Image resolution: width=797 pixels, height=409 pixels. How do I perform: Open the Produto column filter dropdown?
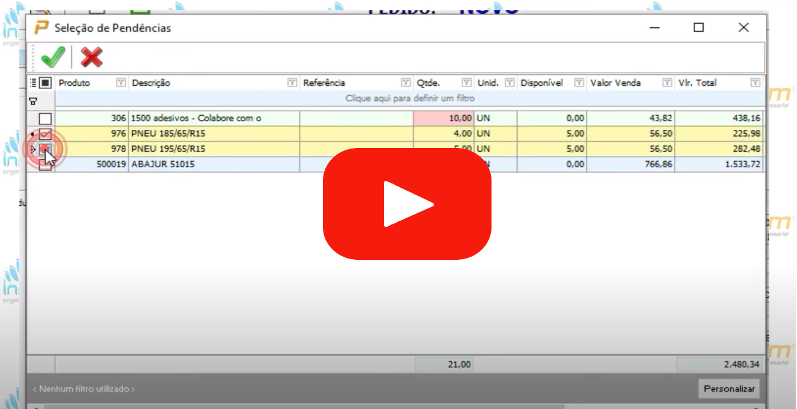tap(121, 83)
